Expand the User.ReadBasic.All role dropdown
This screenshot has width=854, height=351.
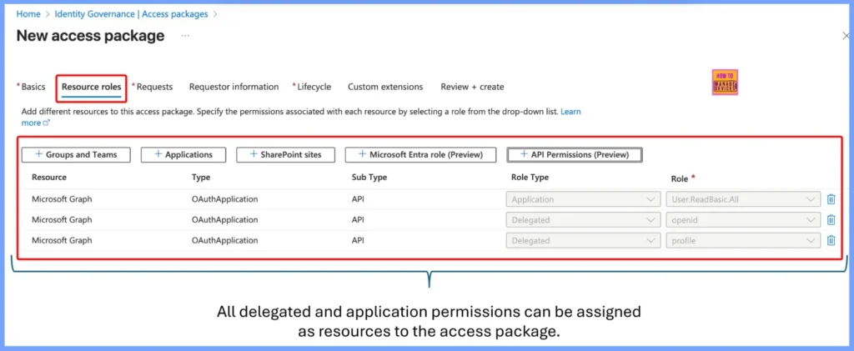tap(743, 199)
